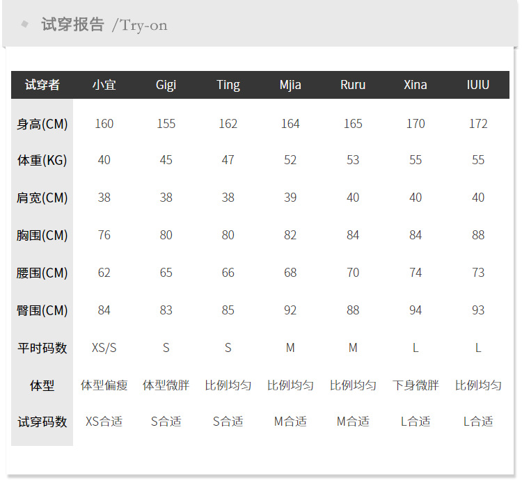Click weight value 53 for Ruru
This screenshot has height=480, width=522.
pos(353,160)
